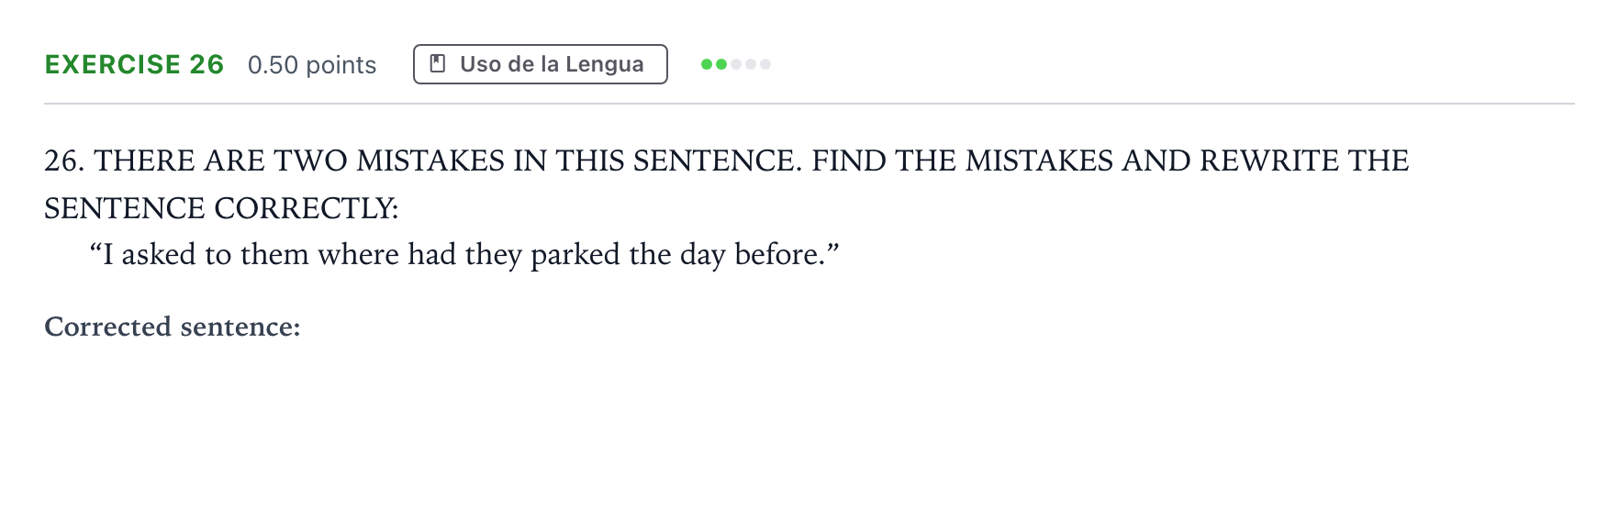
Task: Click the Corrected sentence: label
Action: click(173, 327)
